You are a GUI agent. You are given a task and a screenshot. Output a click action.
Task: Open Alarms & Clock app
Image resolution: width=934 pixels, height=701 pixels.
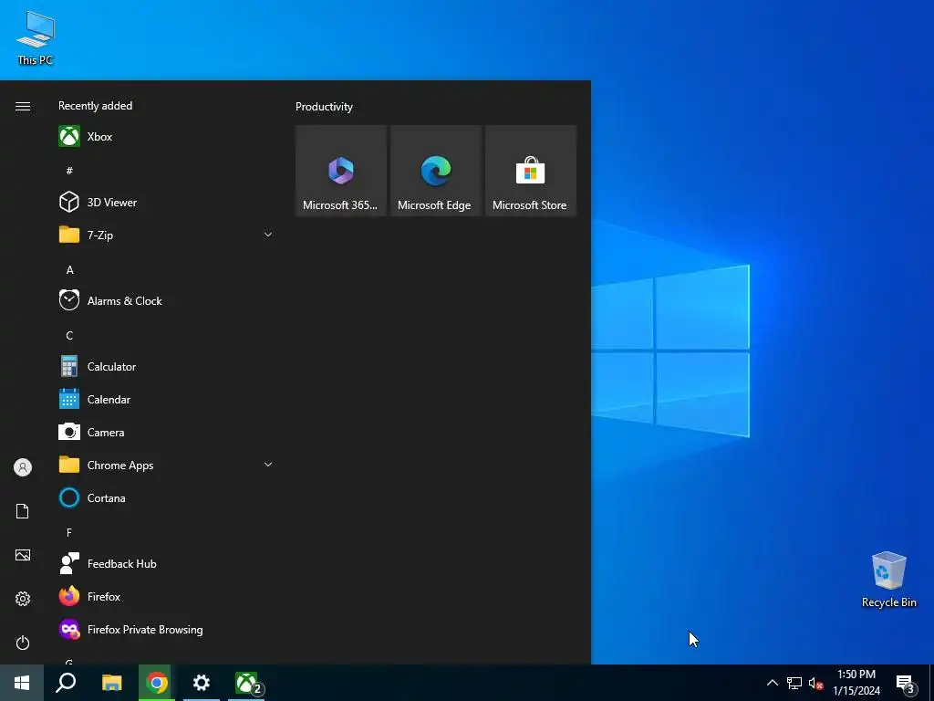[x=166, y=300]
